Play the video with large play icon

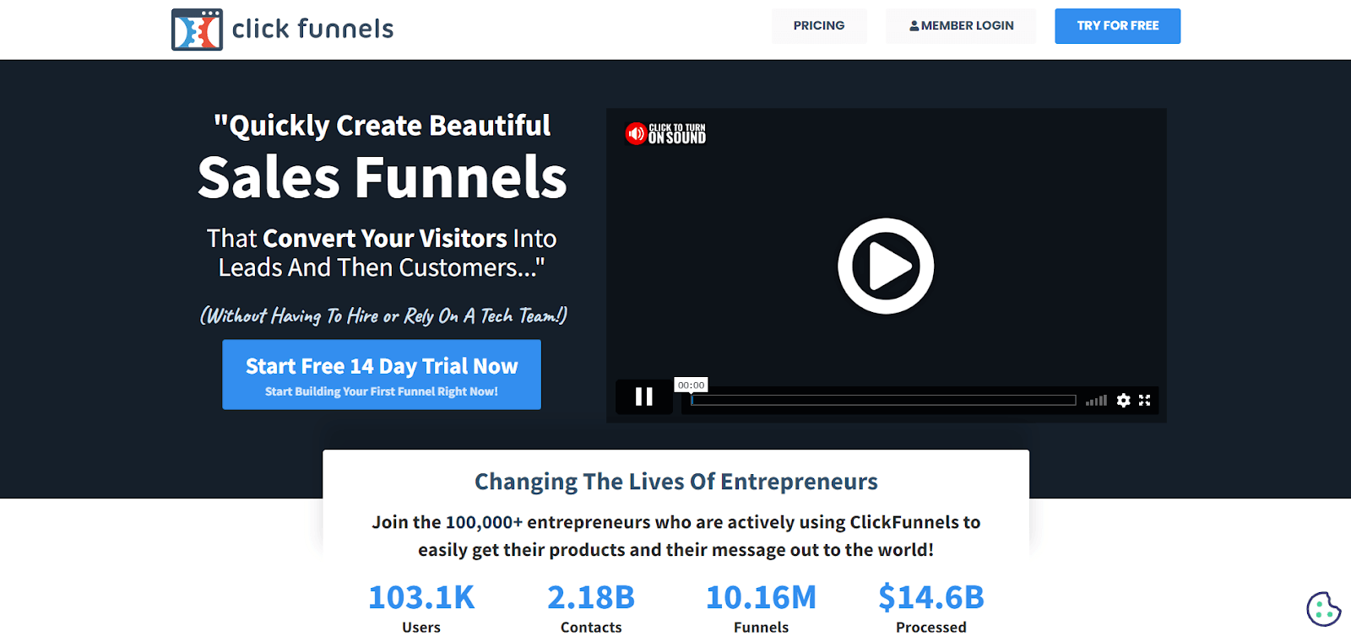(886, 266)
